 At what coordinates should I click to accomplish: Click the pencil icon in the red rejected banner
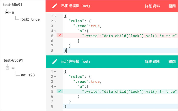54,6
